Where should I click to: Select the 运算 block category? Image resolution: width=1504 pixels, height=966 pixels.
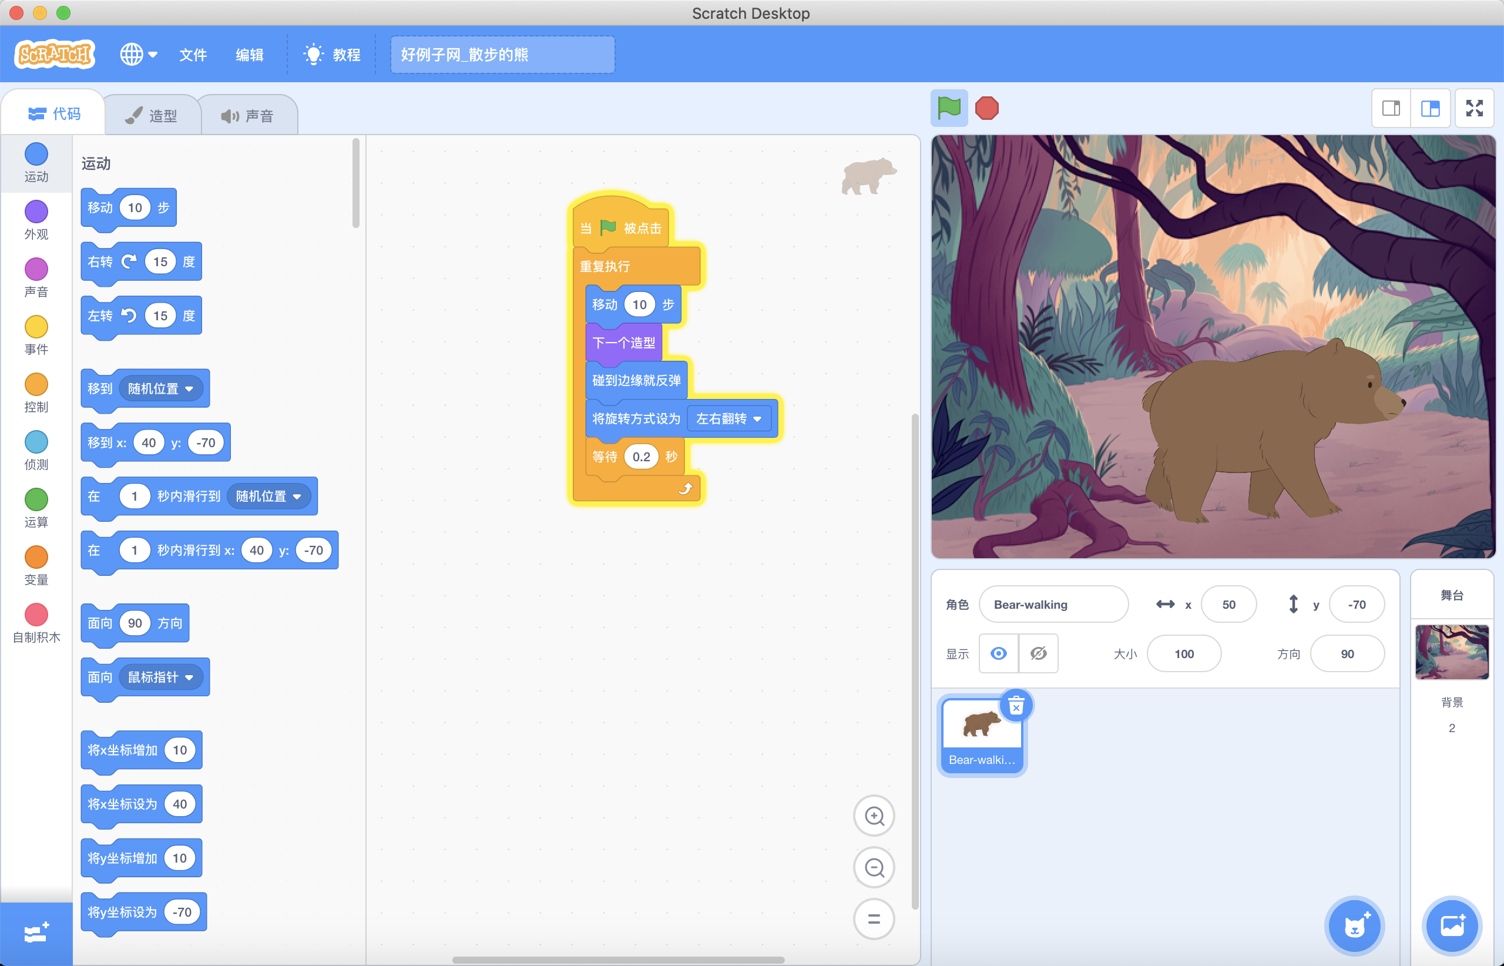(x=36, y=509)
